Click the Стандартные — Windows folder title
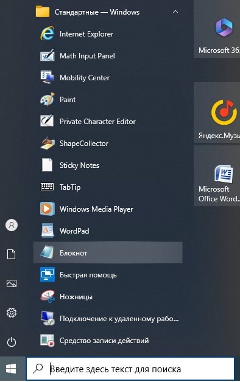 97,12
